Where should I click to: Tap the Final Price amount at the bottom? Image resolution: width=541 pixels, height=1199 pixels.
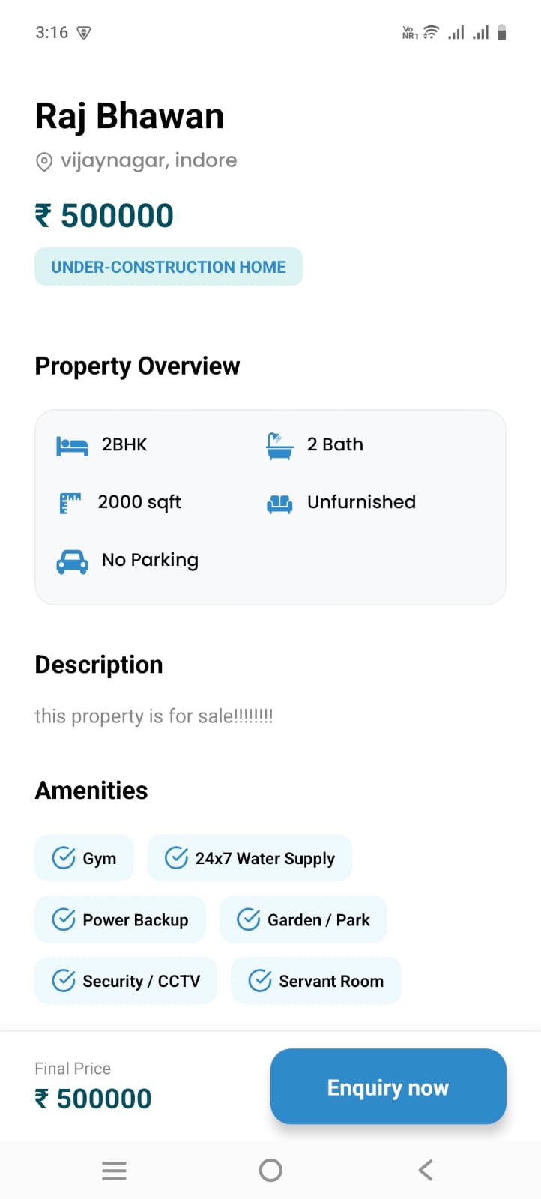pos(94,1099)
